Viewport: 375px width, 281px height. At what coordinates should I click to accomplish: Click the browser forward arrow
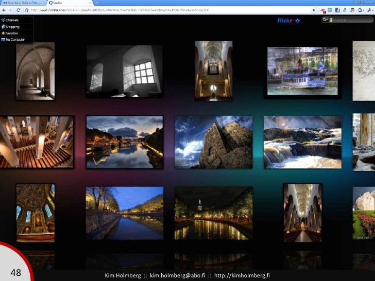coord(10,10)
